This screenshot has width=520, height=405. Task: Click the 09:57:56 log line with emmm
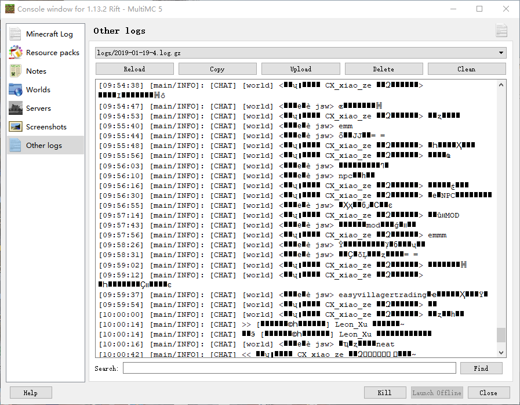pyautogui.click(x=272, y=235)
